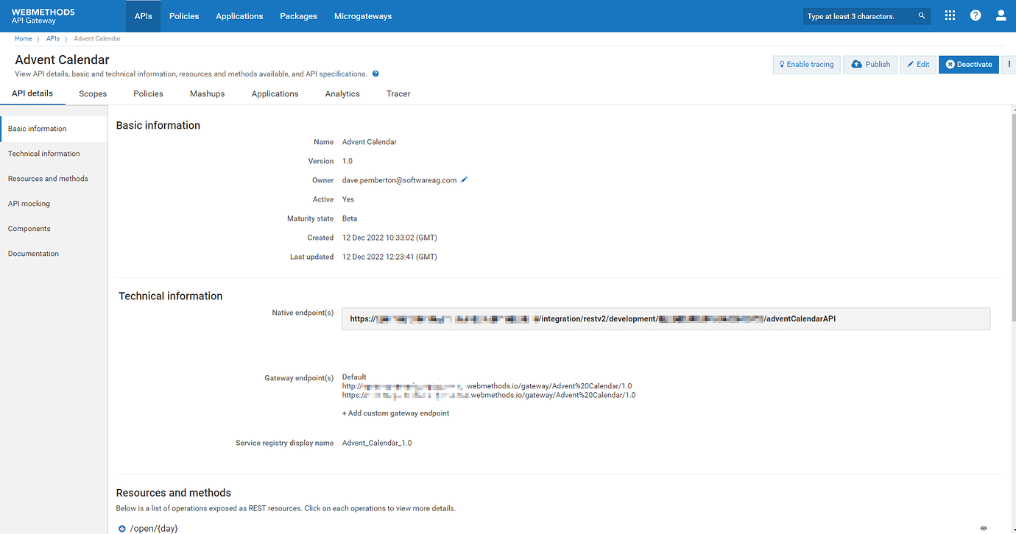The width and height of the screenshot is (1016, 534).
Task: Select the API details tab
Action: pyautogui.click(x=32, y=94)
